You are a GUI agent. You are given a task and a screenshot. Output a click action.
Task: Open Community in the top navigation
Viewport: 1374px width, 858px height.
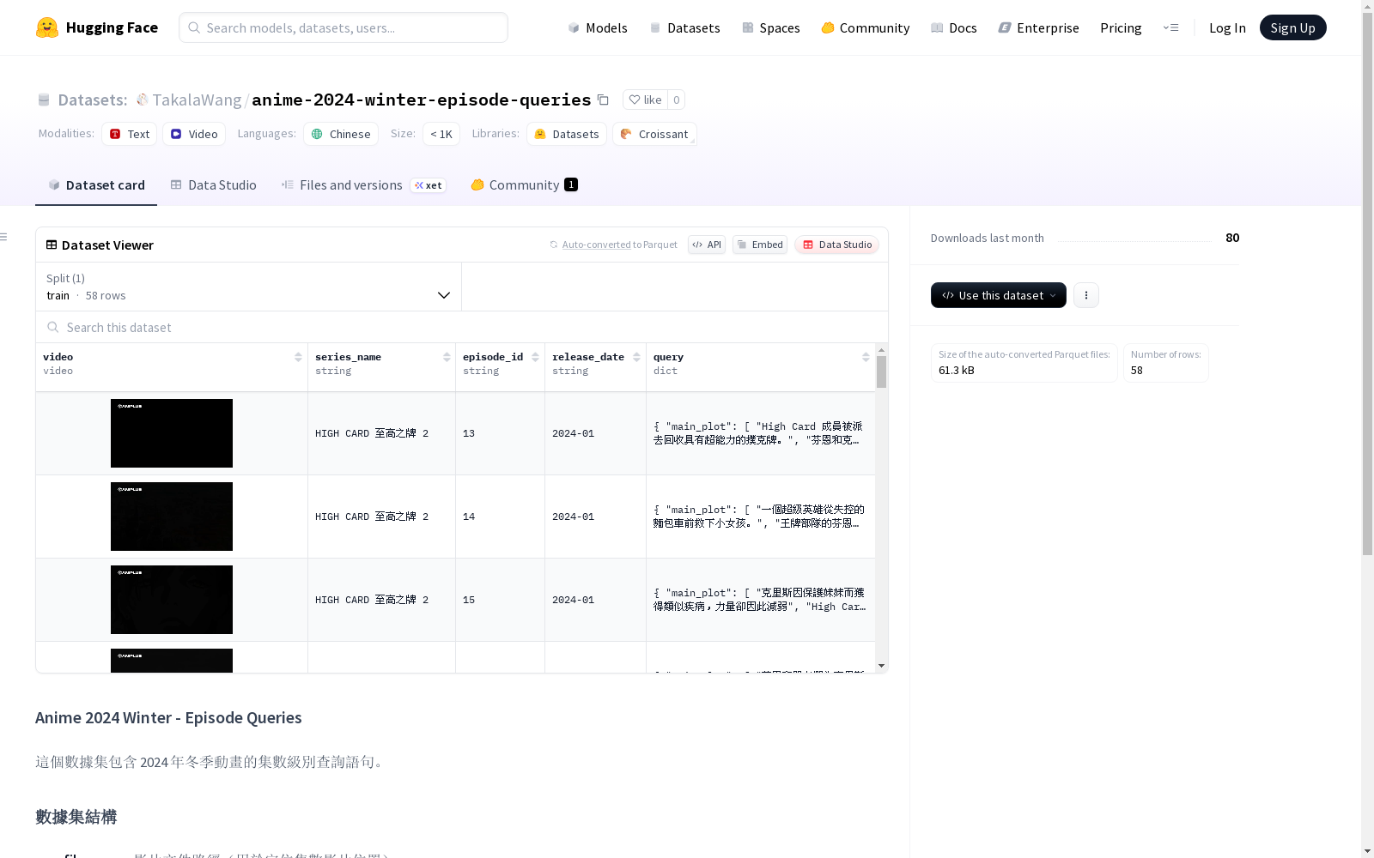pos(866,27)
